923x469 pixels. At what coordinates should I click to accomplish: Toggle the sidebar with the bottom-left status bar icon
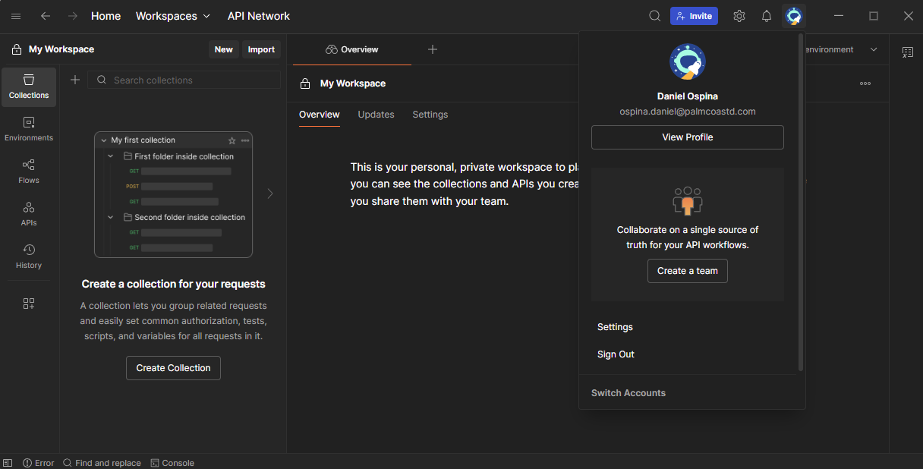click(x=8, y=463)
